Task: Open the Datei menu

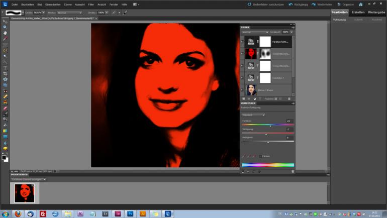Action: (15, 5)
